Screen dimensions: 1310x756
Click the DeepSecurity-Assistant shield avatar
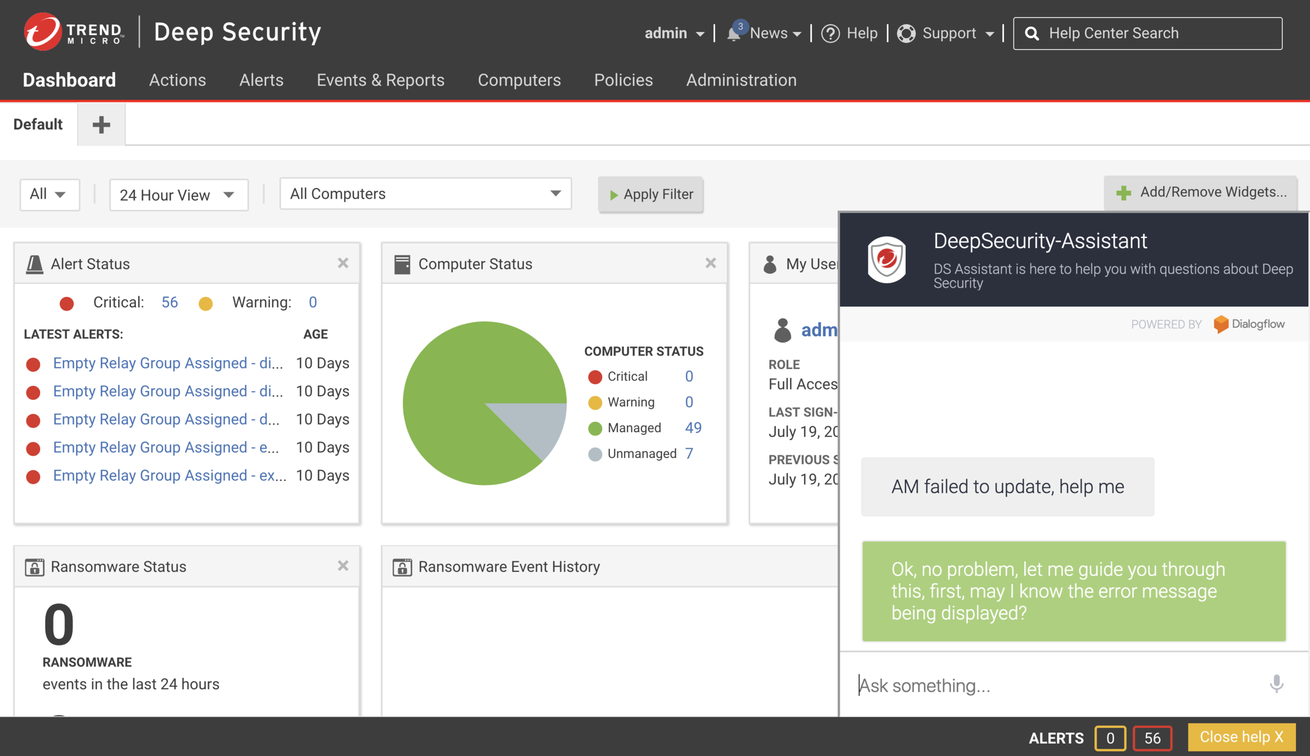point(886,259)
